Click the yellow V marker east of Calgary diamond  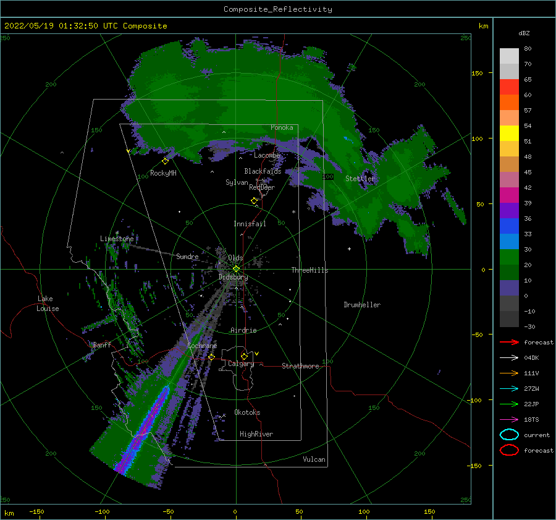click(257, 354)
